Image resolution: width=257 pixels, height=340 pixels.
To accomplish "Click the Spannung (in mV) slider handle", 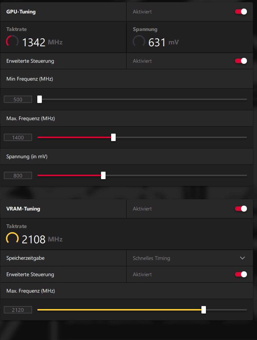I will 103,175.
